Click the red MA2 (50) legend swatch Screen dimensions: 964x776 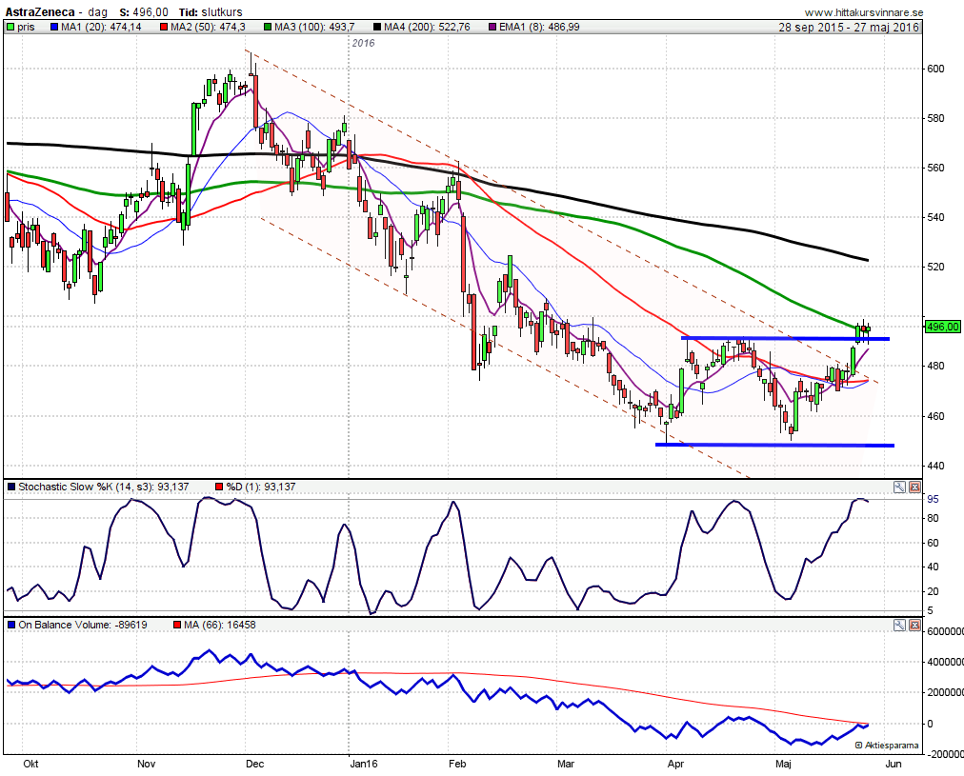point(164,27)
